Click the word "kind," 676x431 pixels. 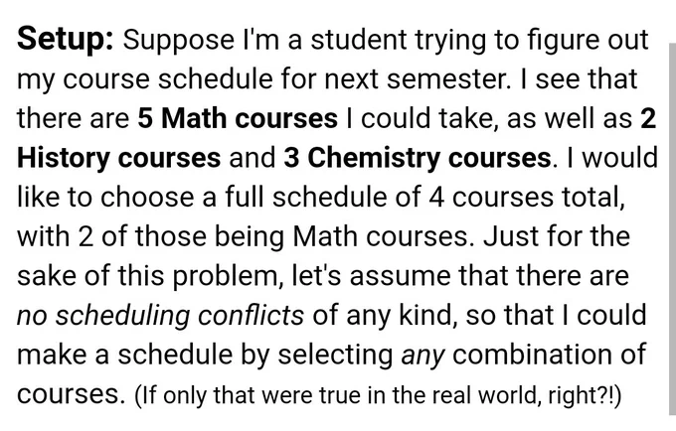[428, 316]
